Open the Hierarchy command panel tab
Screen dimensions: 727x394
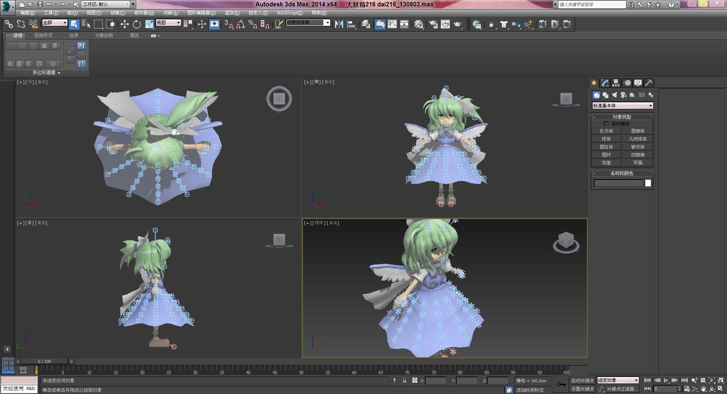tap(616, 83)
